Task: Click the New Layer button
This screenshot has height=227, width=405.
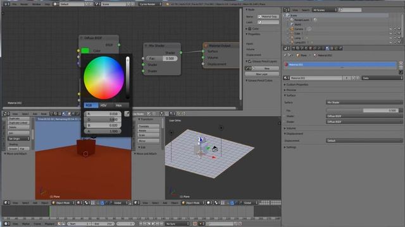Action: click(x=262, y=74)
